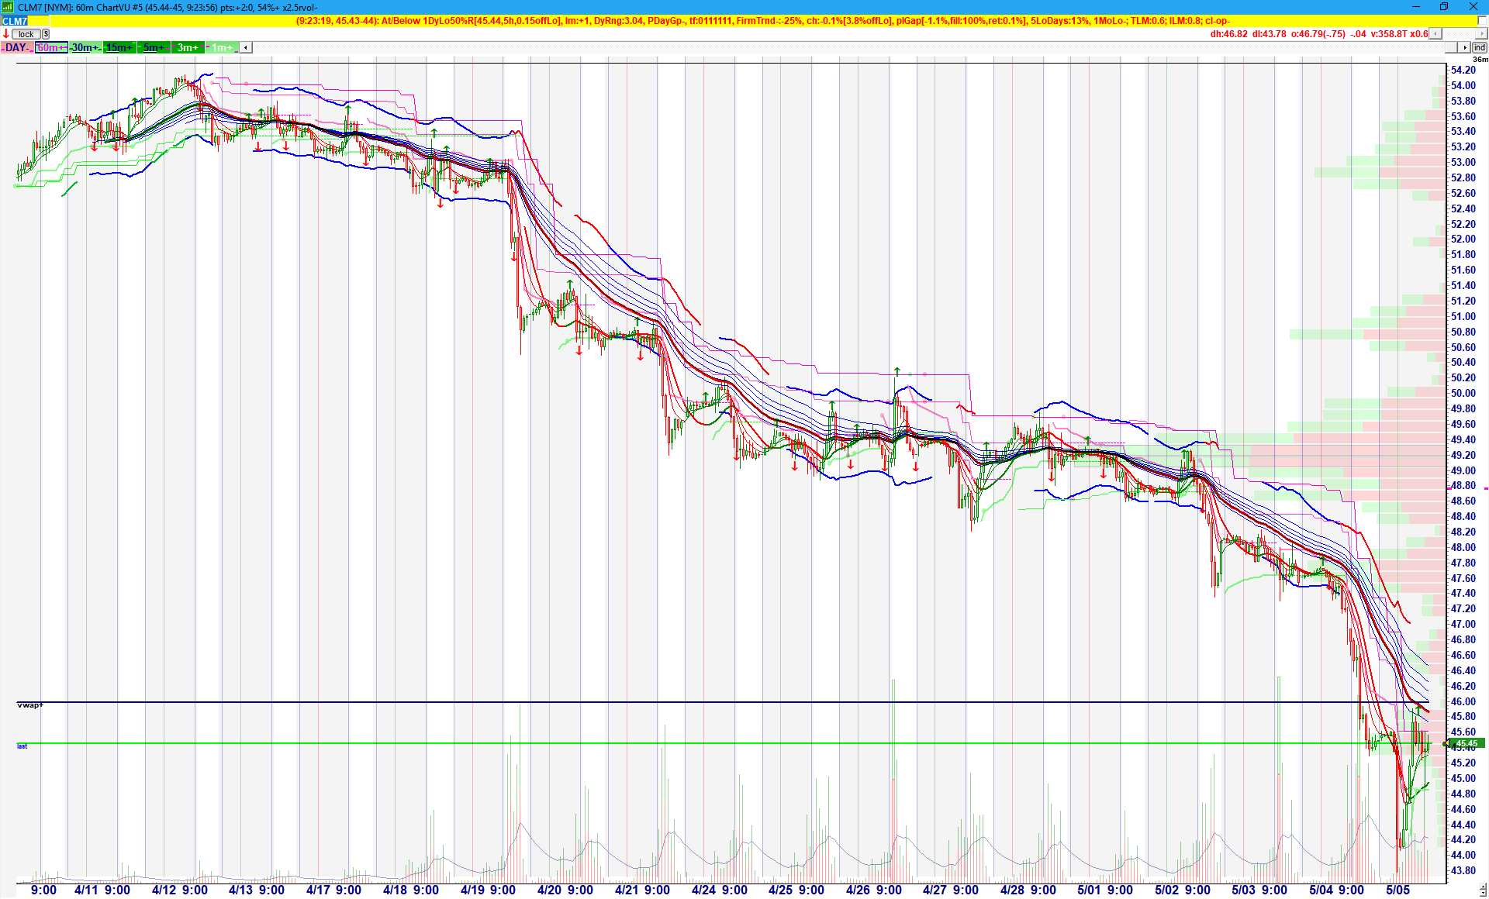
Task: Toggle the checkbox at right of yellow bar
Action: tap(1483, 21)
